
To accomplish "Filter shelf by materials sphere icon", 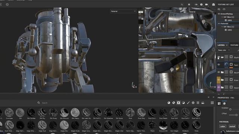I will [169, 103].
